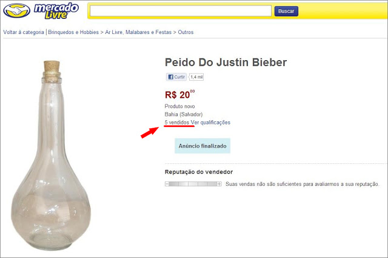Click the Facebook icon on Curtir button
The width and height of the screenshot is (388, 258).
click(170, 77)
